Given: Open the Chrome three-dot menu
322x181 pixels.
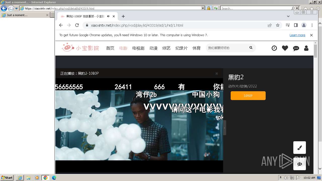Looking at the screenshot, I should [x=312, y=25].
